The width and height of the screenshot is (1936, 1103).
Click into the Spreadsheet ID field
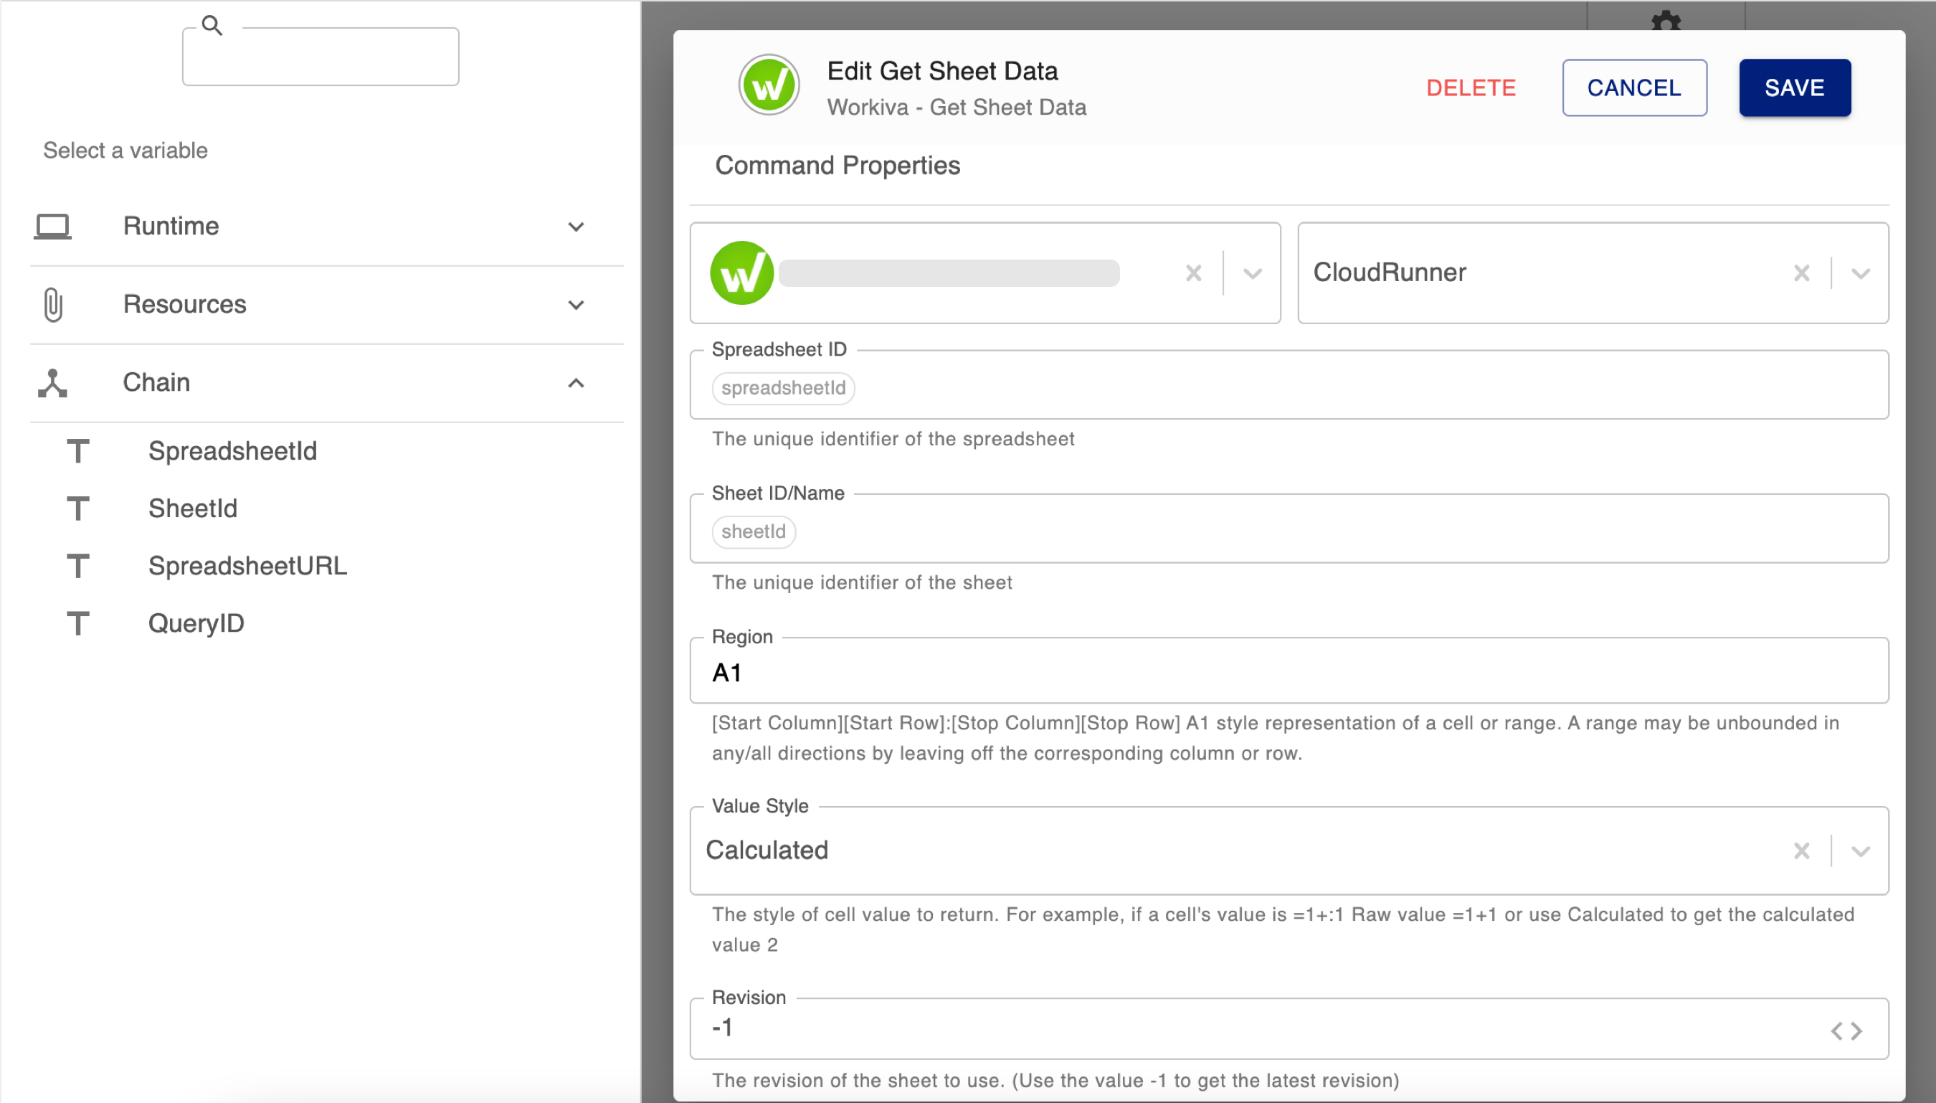(x=1289, y=385)
